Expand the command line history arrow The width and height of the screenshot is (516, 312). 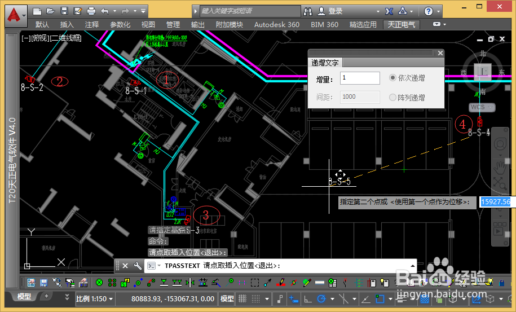click(x=413, y=266)
